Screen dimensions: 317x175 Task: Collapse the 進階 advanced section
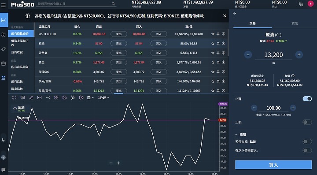coord(240,134)
